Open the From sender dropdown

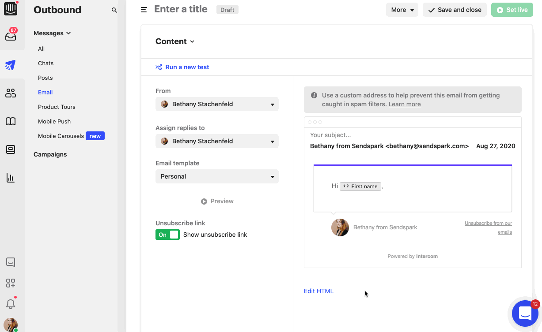pos(217,104)
